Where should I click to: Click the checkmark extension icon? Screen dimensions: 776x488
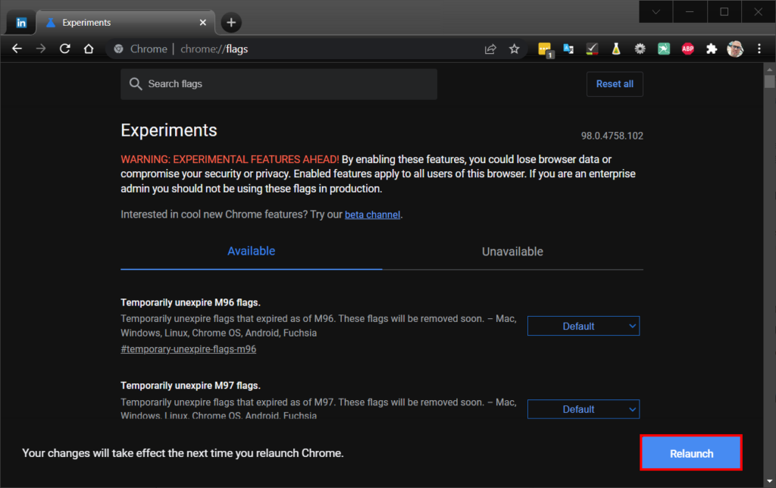coord(592,48)
